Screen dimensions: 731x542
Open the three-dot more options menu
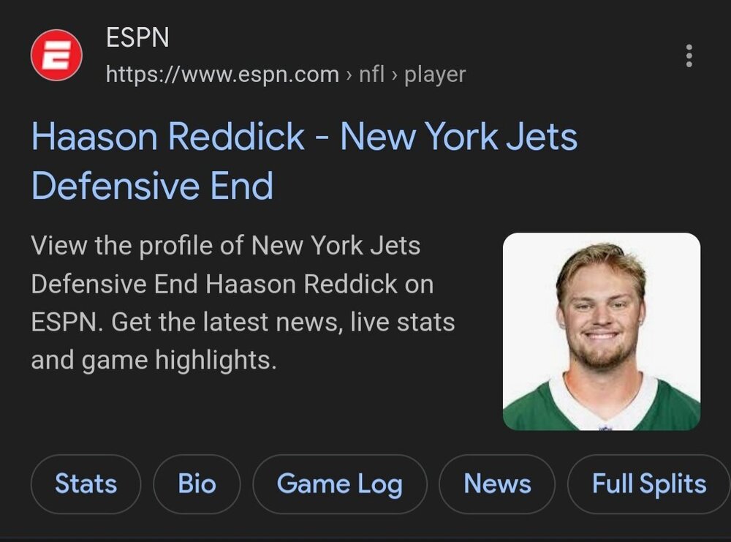click(x=689, y=56)
